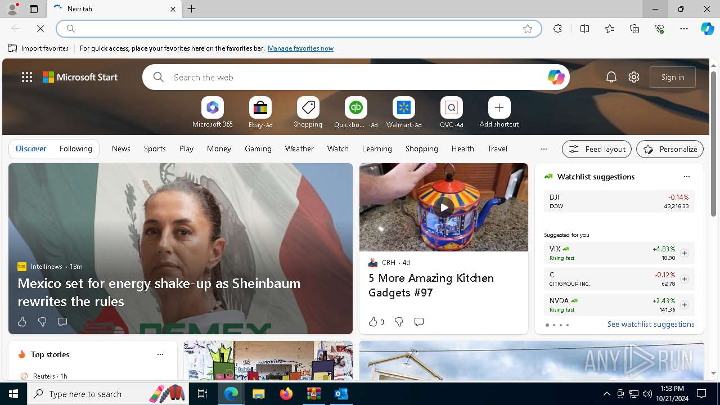This screenshot has width=720, height=405.
Task: Open comments on Kitchen Gadgets card
Action: coord(418,322)
